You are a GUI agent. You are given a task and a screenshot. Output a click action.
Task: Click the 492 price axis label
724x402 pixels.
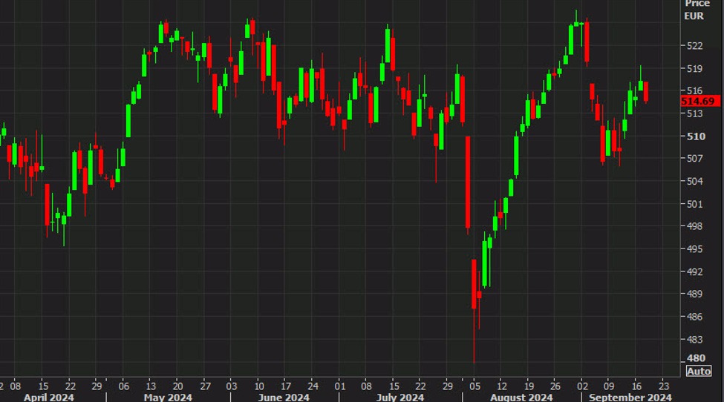(694, 271)
